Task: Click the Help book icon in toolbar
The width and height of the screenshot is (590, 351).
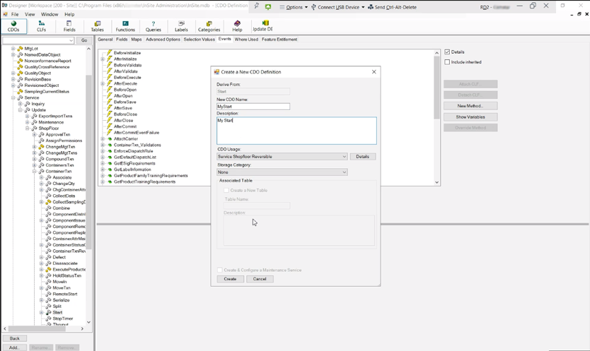Action: pos(237,26)
